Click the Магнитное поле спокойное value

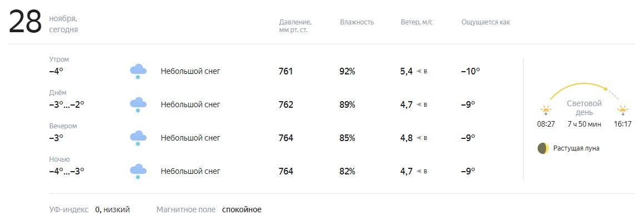pos(242,210)
